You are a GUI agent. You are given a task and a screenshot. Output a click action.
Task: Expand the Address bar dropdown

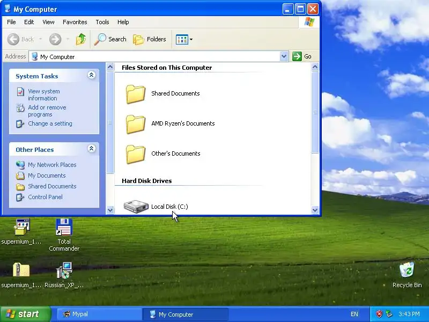coord(284,56)
